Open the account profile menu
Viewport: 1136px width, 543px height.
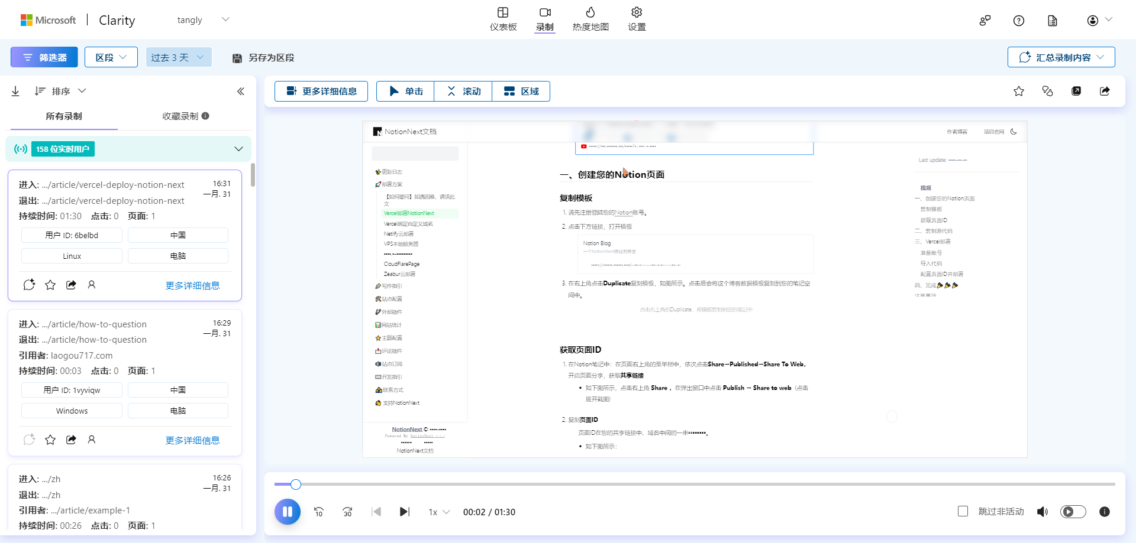coord(1099,21)
